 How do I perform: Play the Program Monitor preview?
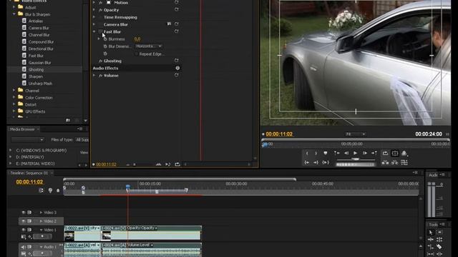click(x=355, y=153)
